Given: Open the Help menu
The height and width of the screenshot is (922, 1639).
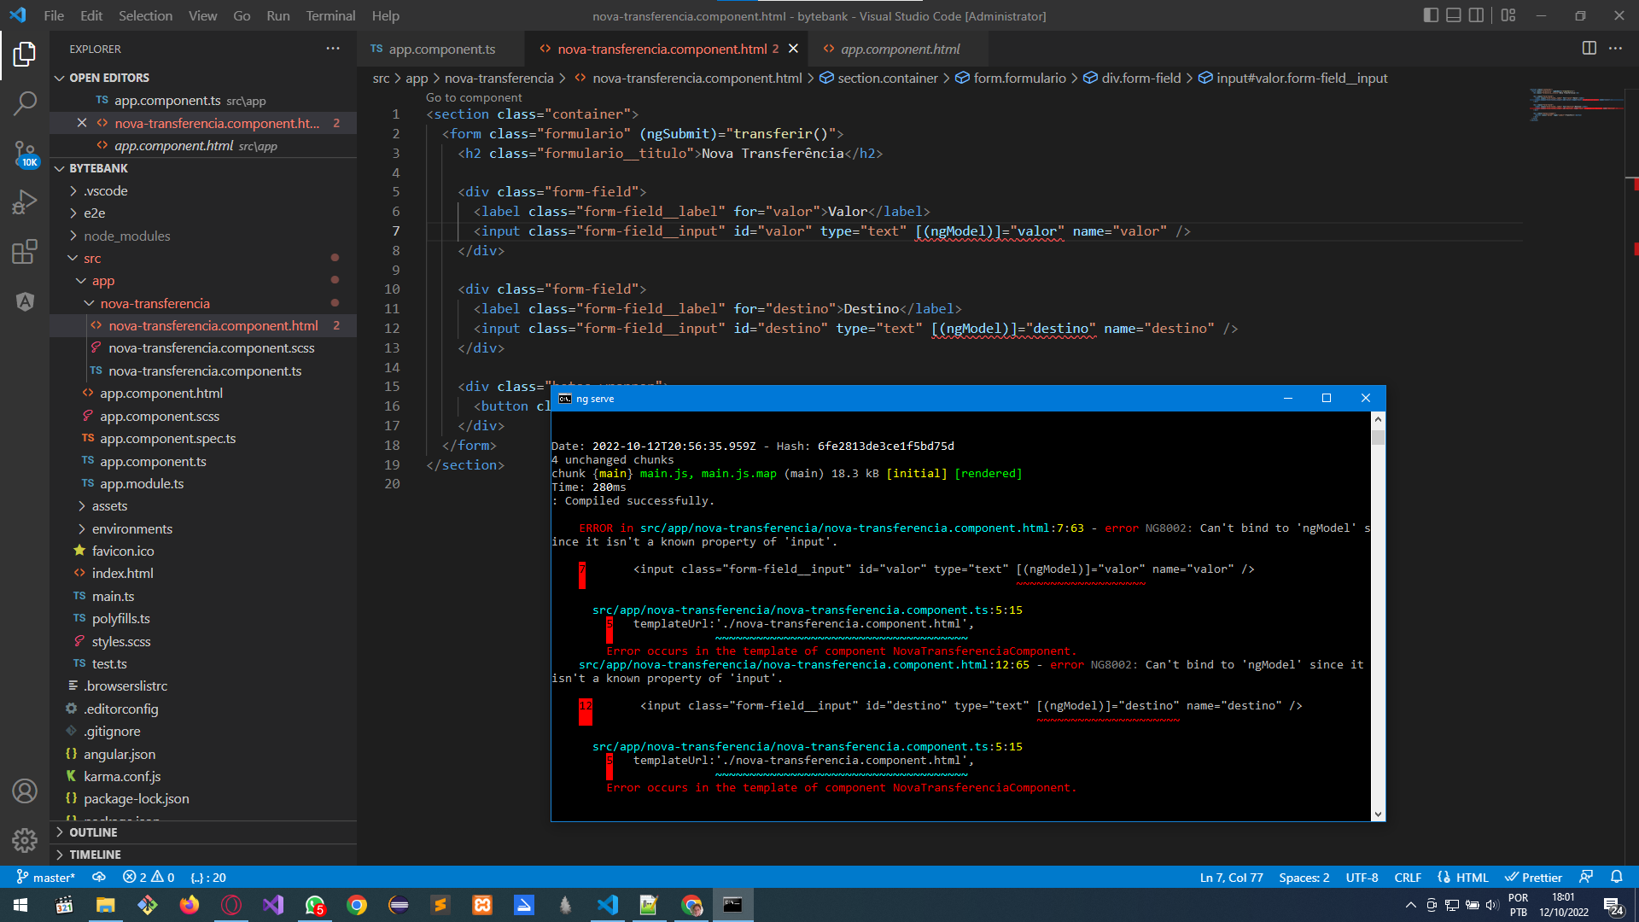Looking at the screenshot, I should coord(385,15).
